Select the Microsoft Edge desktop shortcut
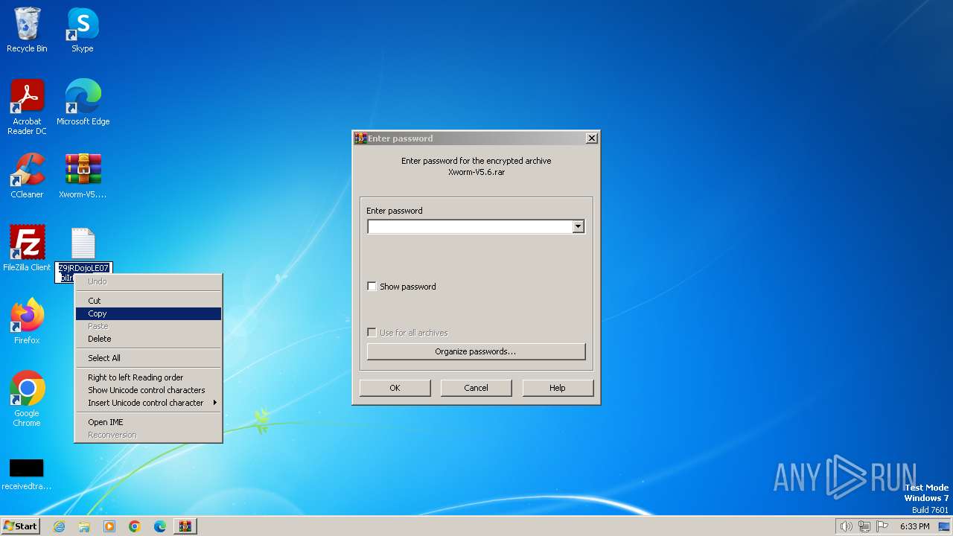This screenshot has height=536, width=953. point(83,102)
